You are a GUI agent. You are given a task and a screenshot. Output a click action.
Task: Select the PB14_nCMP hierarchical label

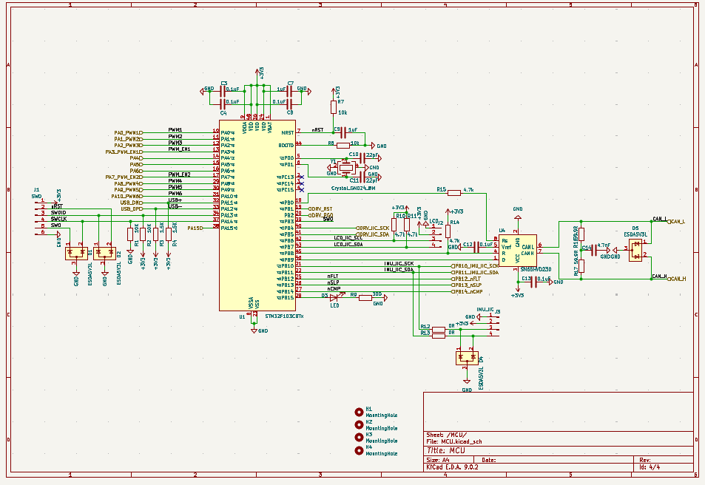[472, 291]
